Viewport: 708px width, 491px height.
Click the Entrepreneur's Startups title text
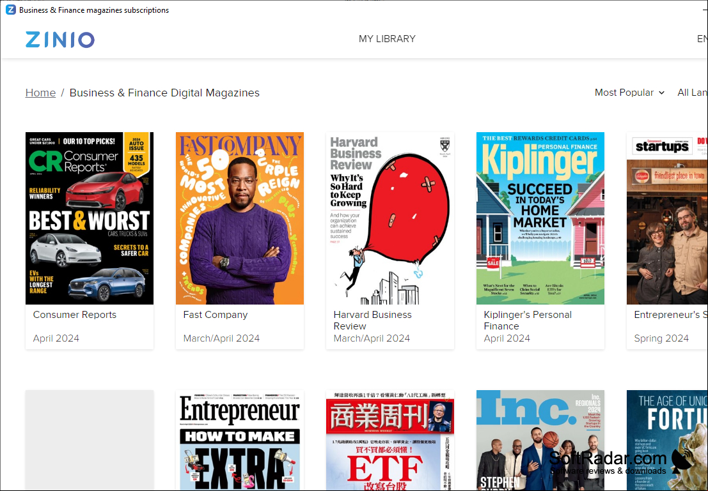point(670,315)
